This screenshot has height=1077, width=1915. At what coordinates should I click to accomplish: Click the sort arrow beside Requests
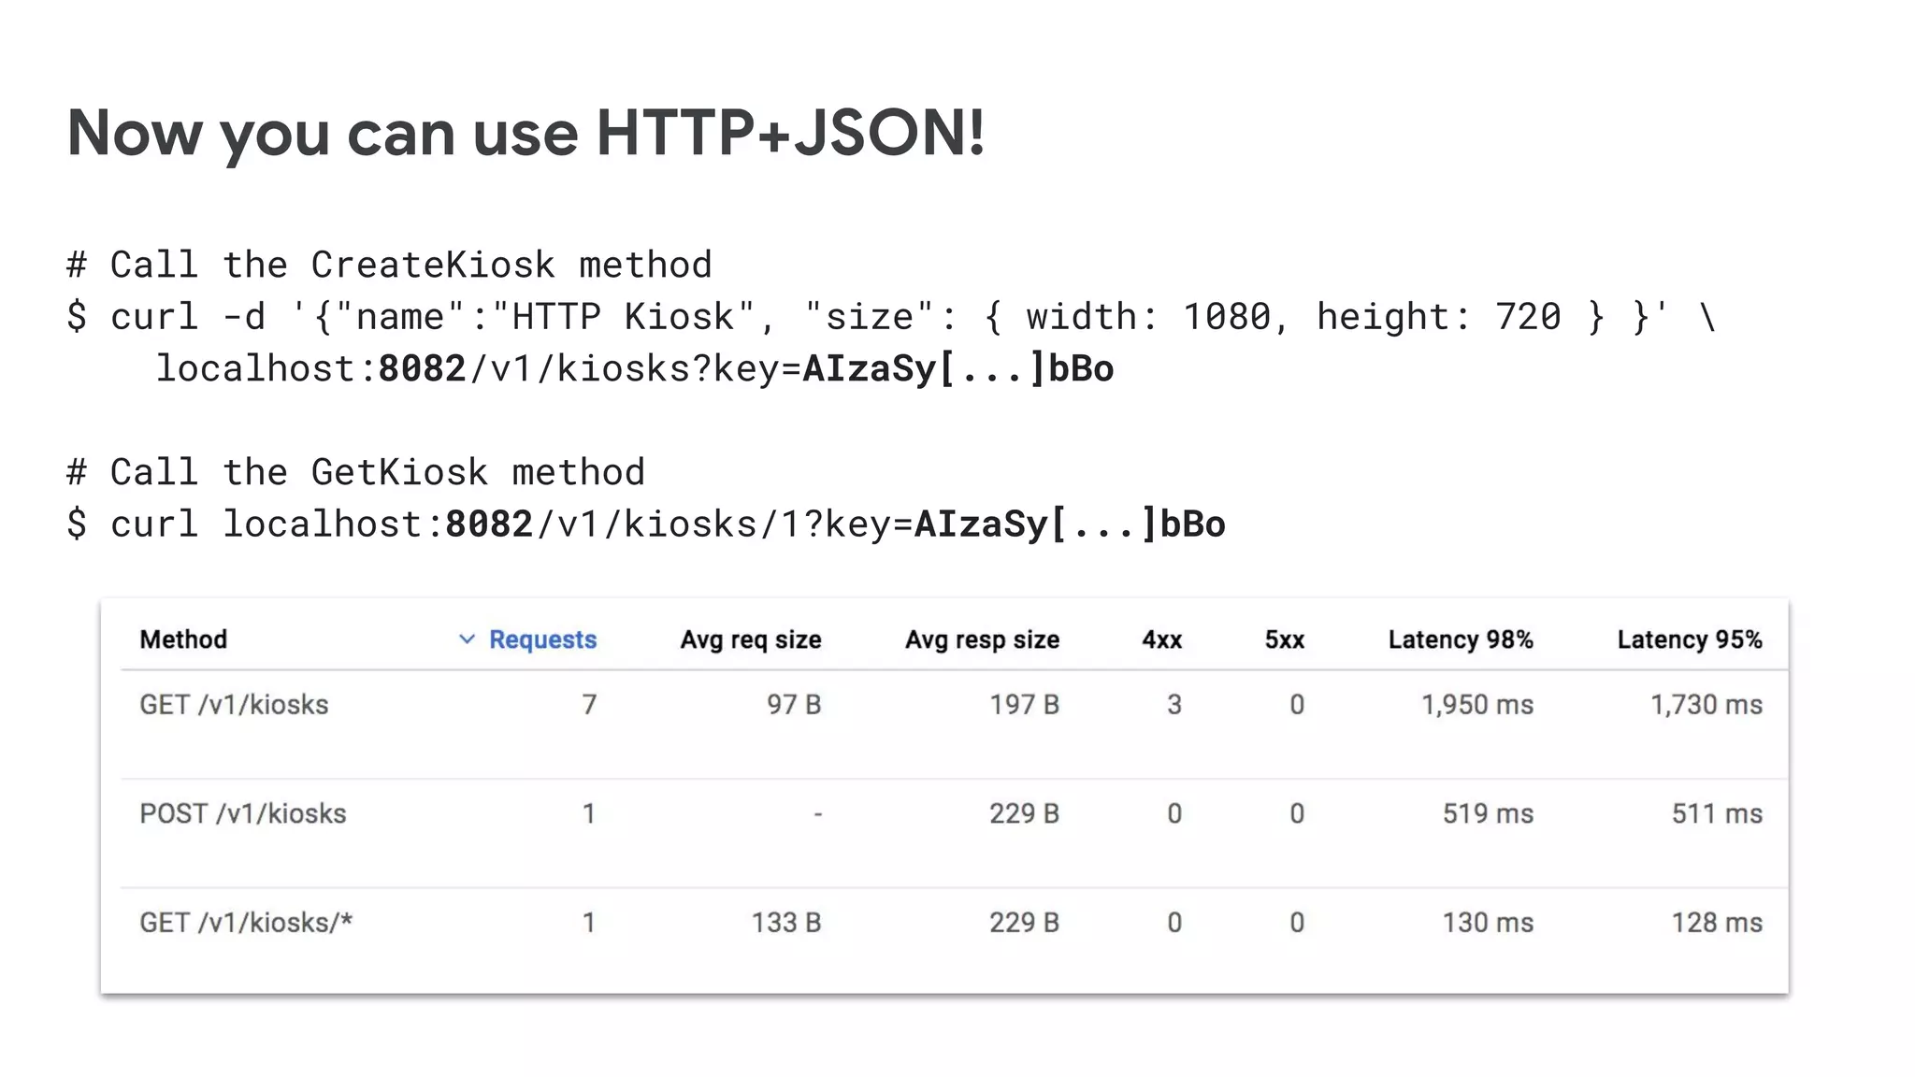click(x=467, y=639)
